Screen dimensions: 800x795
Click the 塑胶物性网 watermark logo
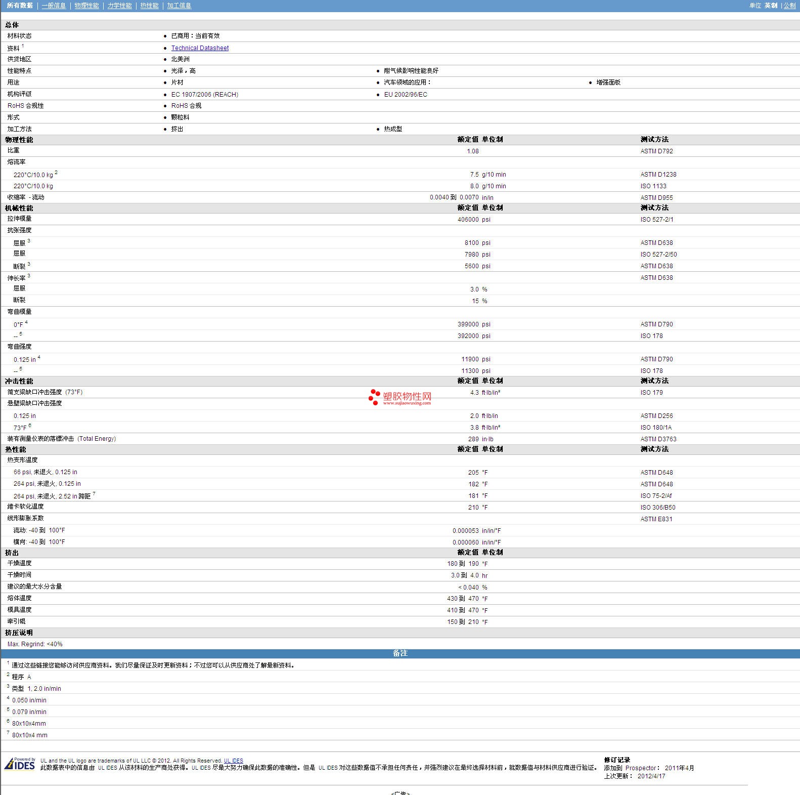[x=400, y=398]
